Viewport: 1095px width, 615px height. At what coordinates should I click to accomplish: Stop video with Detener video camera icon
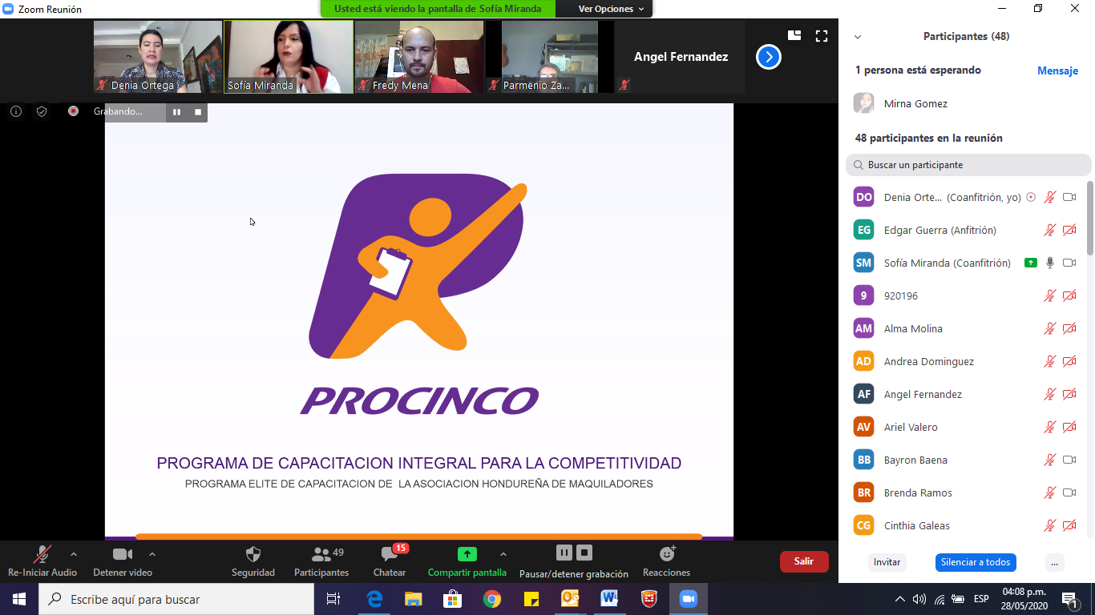point(123,554)
